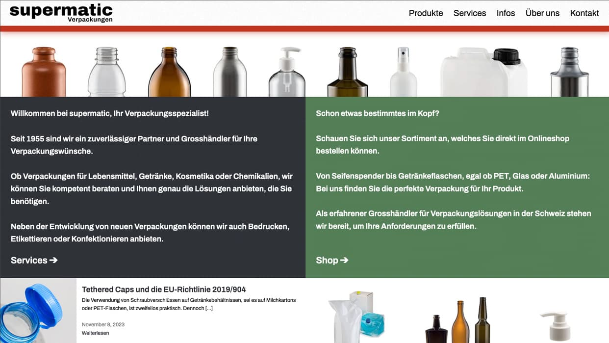
Task: Open the Tethered Caps article headline
Action: (x=164, y=290)
